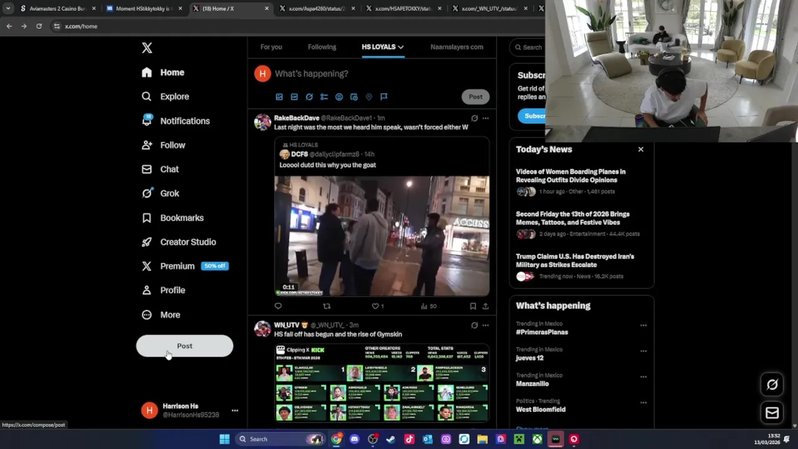Close the Today's News panel

click(640, 149)
